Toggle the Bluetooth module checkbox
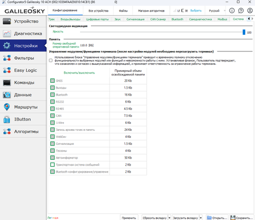The image size is (255, 220). (x=52, y=94)
